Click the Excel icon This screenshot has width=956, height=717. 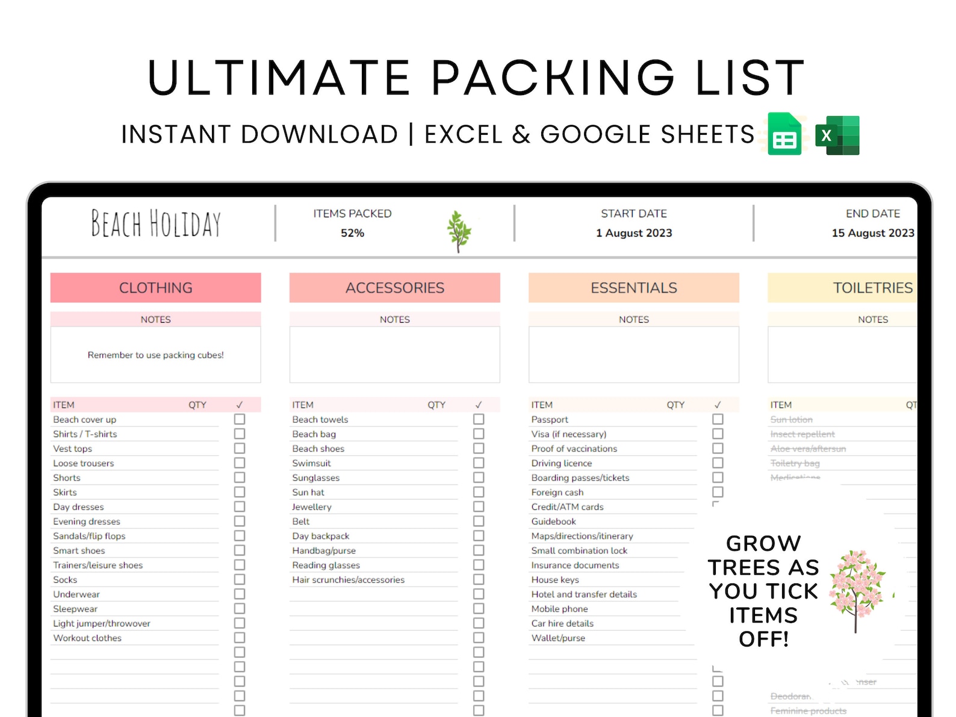pyautogui.click(x=837, y=135)
